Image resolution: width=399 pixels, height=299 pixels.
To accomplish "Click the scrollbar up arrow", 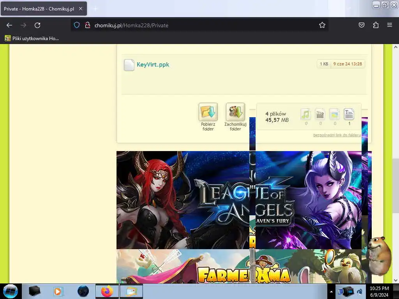I will point(395,47).
